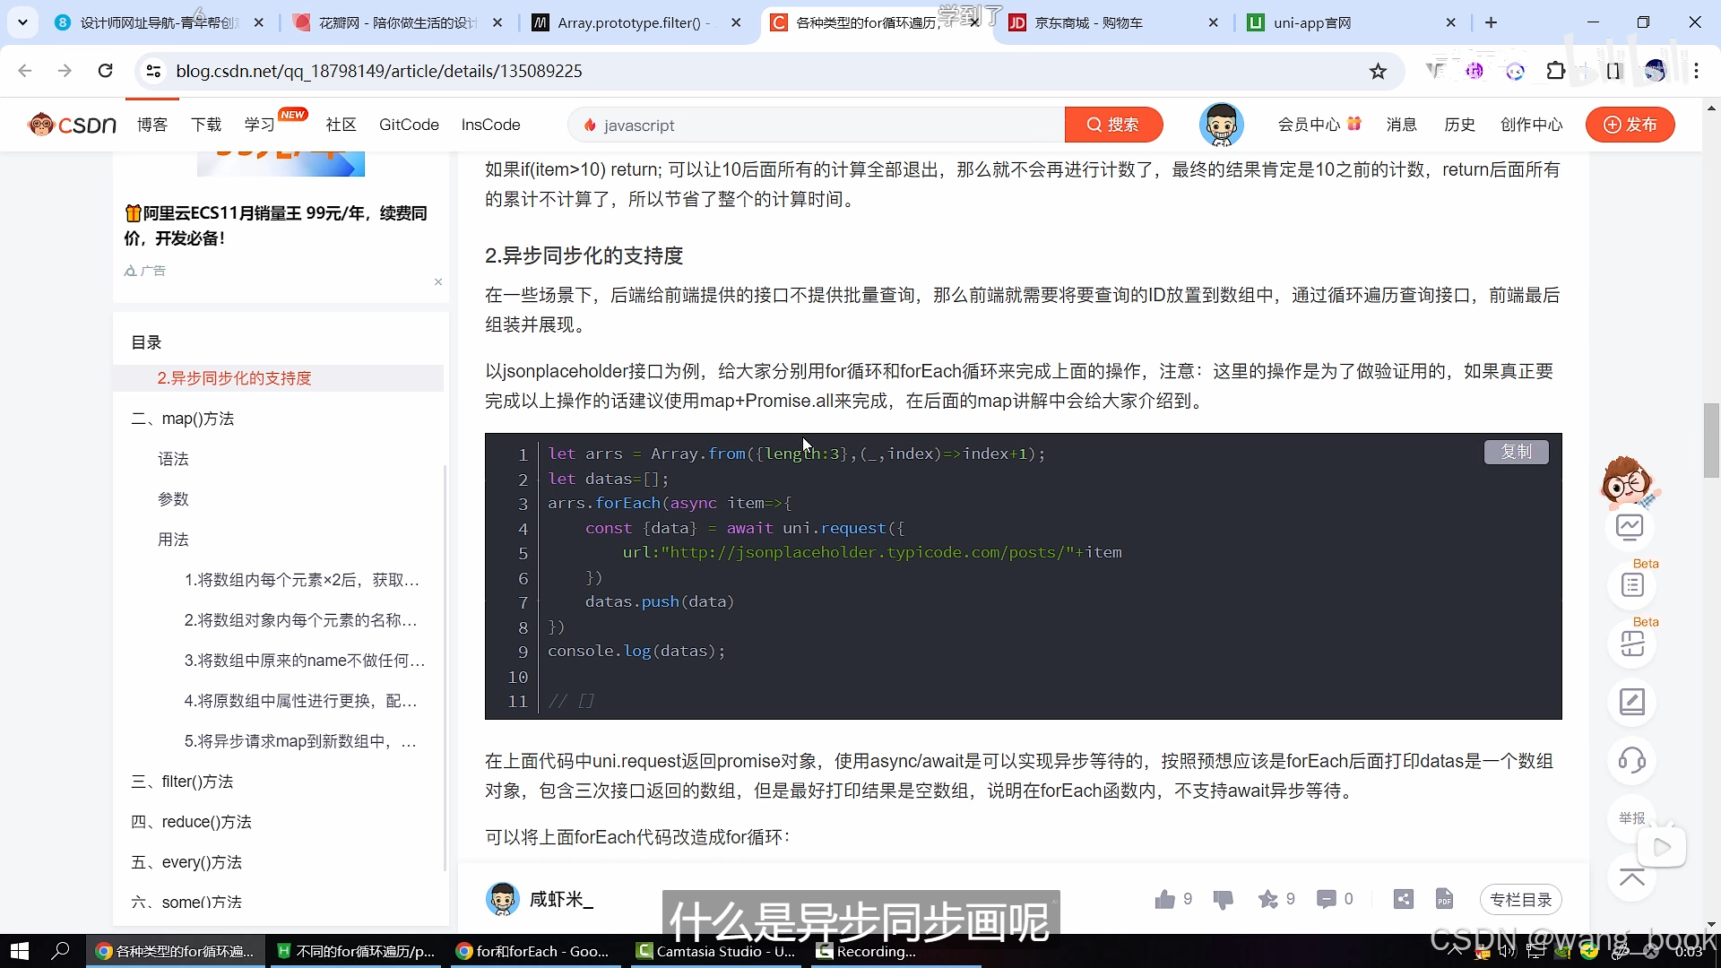Open Windows Start menu

20,951
